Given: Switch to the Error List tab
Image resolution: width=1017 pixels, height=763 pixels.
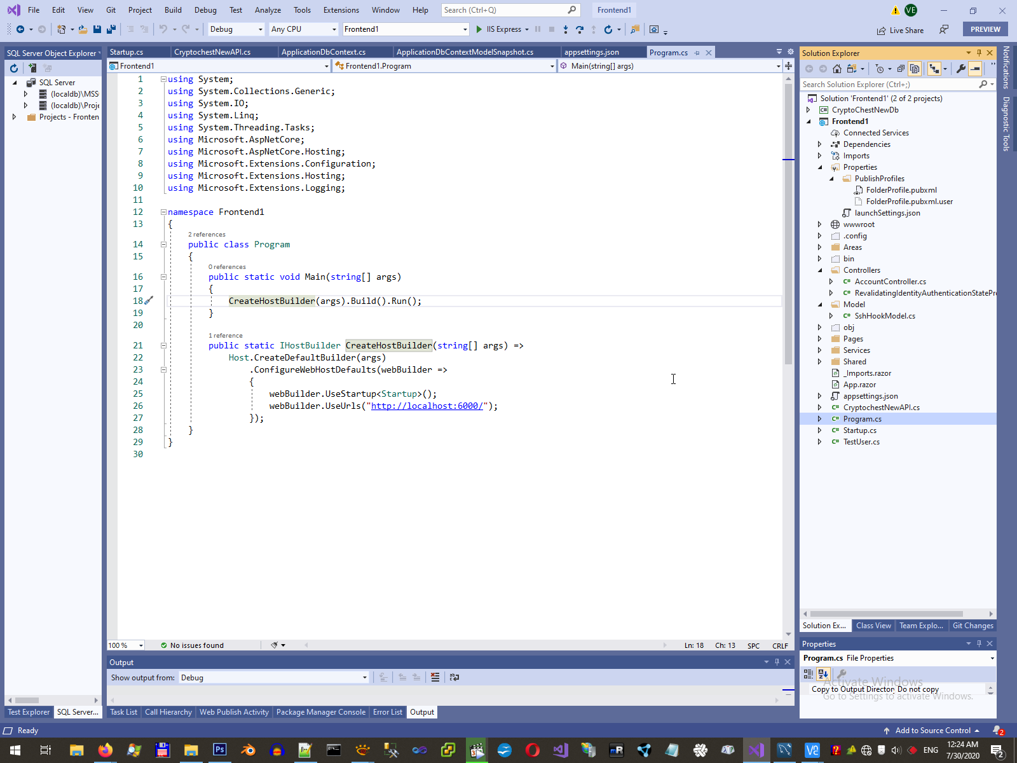Looking at the screenshot, I should (x=388, y=712).
